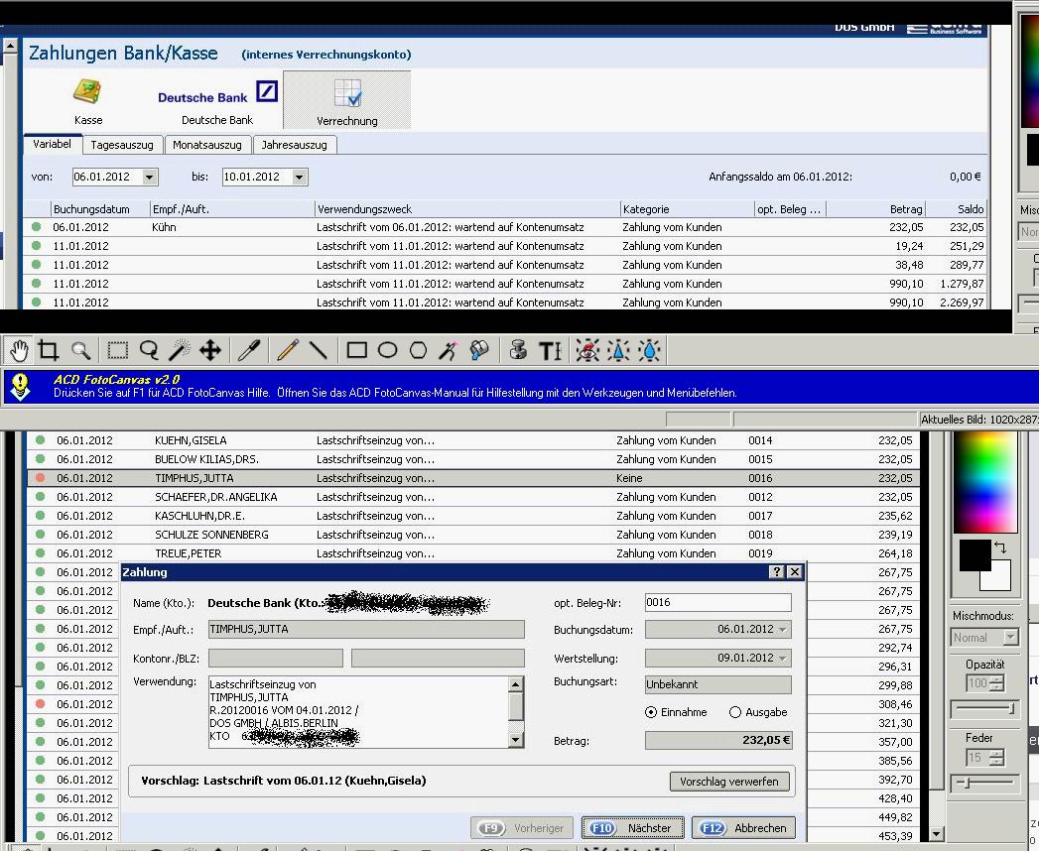Click the red status dot on 308,46 row
The height and width of the screenshot is (851, 1039).
41,704
